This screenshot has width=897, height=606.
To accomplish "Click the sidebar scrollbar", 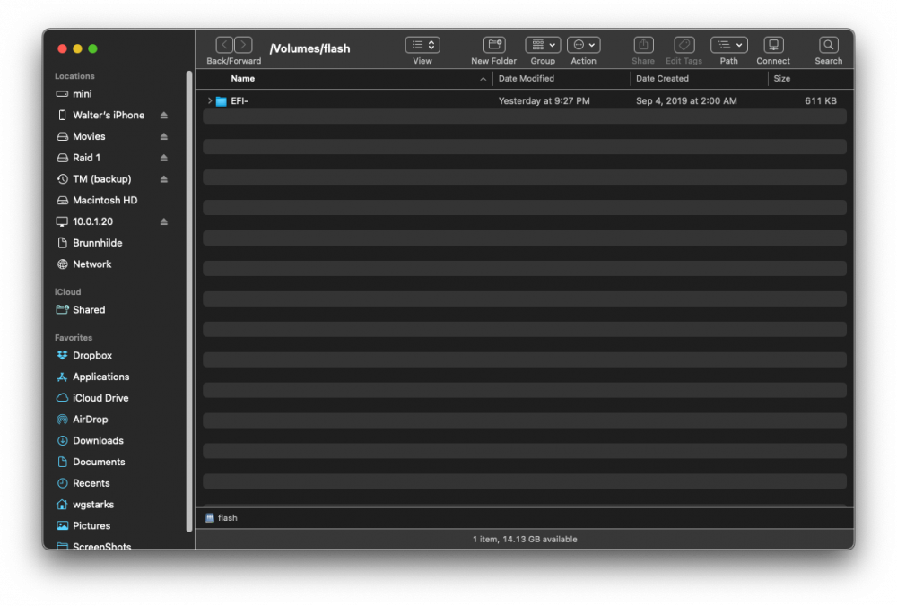I will point(188,302).
